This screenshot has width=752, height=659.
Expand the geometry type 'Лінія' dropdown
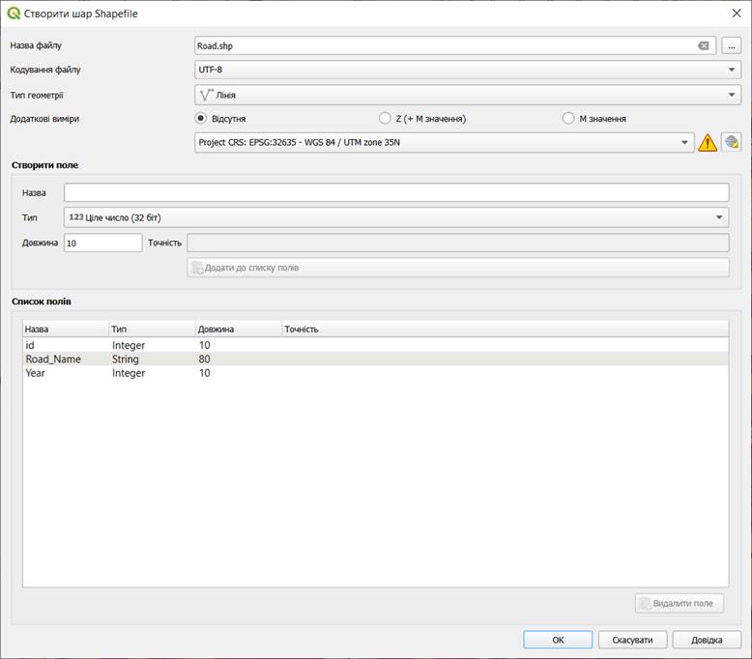[468, 95]
